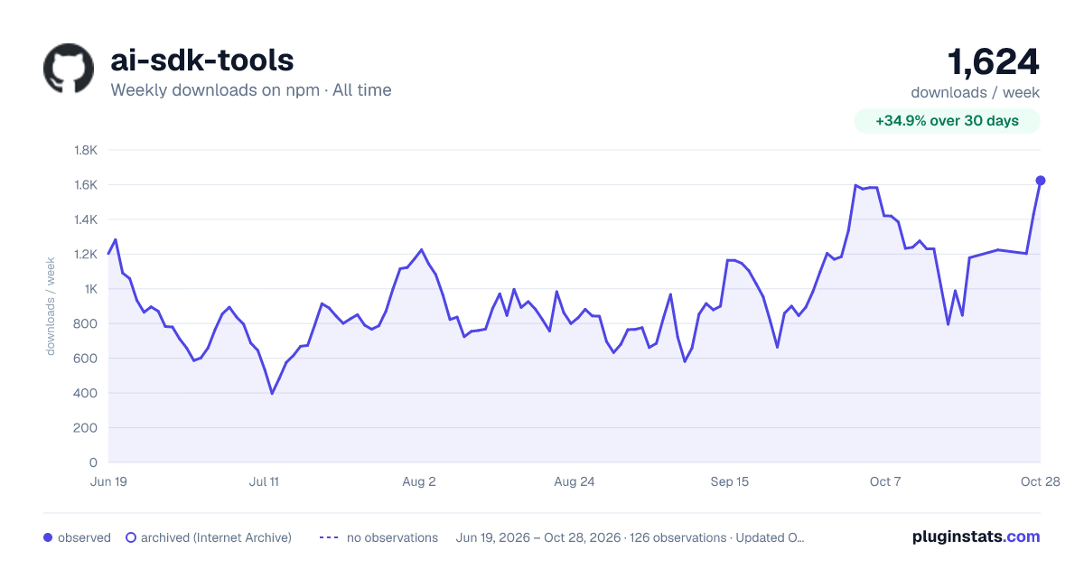Click the 'downloads / week' label under 1,624

[x=975, y=92]
